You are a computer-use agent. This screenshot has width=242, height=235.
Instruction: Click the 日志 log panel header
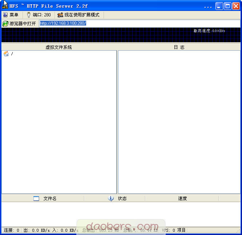(x=179, y=47)
